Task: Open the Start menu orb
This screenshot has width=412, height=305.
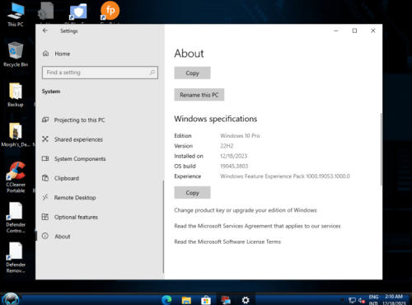Action: [x=11, y=299]
